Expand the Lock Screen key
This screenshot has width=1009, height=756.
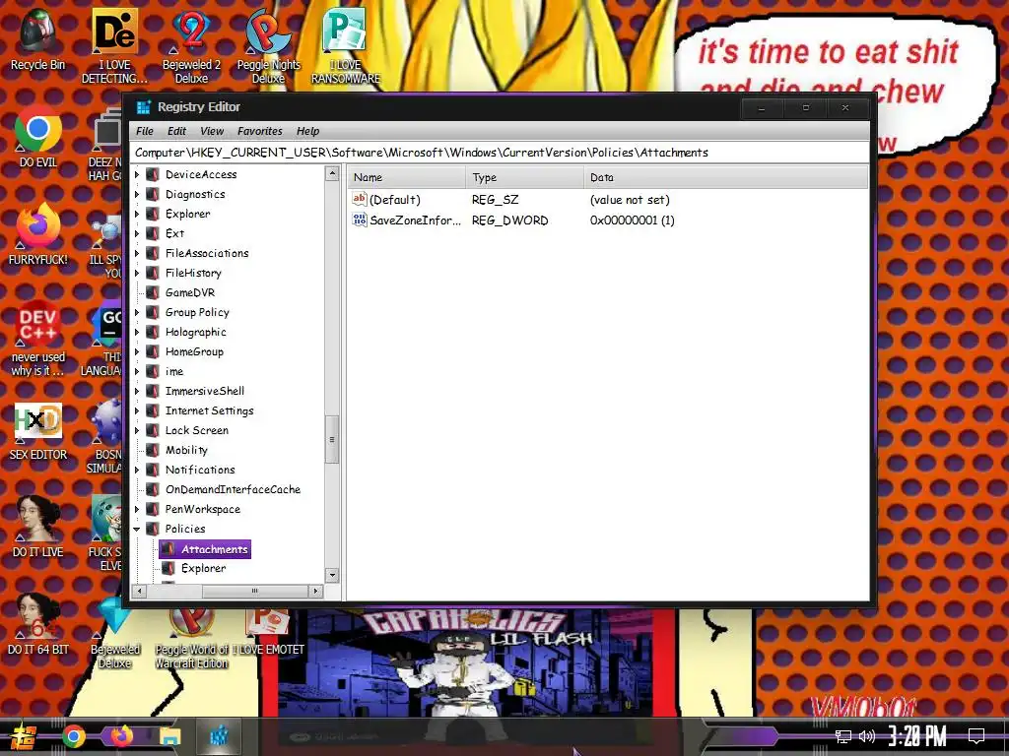coord(136,431)
